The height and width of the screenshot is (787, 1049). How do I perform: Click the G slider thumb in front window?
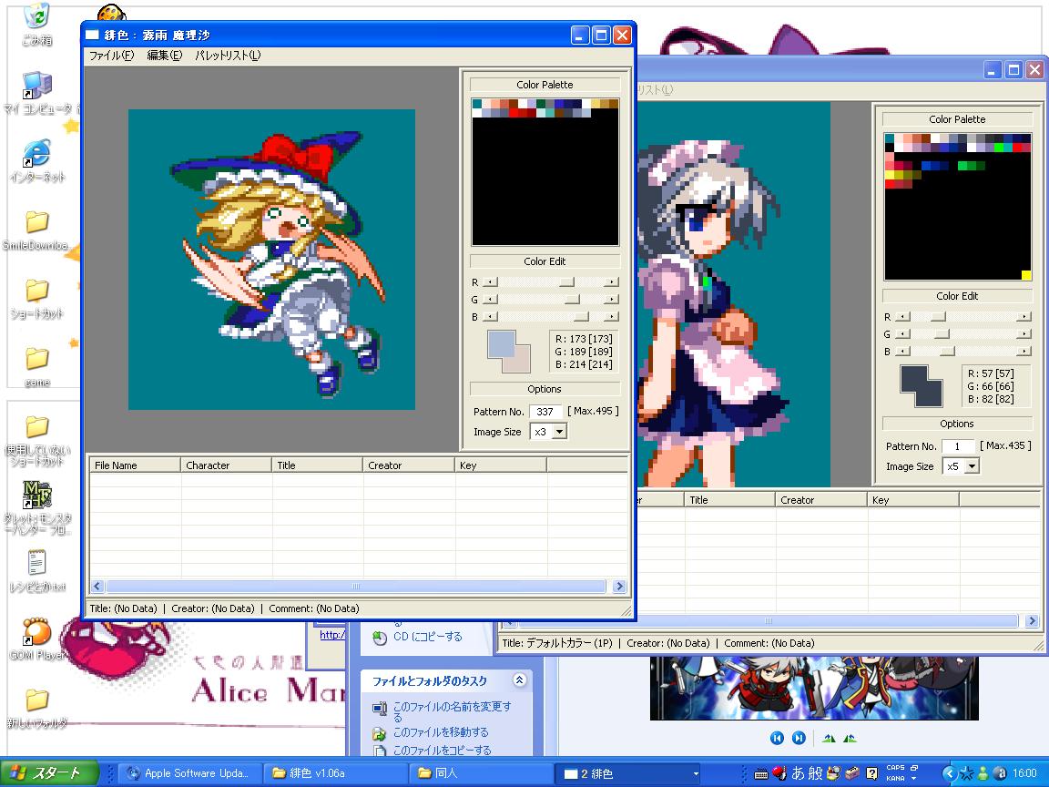tap(572, 300)
